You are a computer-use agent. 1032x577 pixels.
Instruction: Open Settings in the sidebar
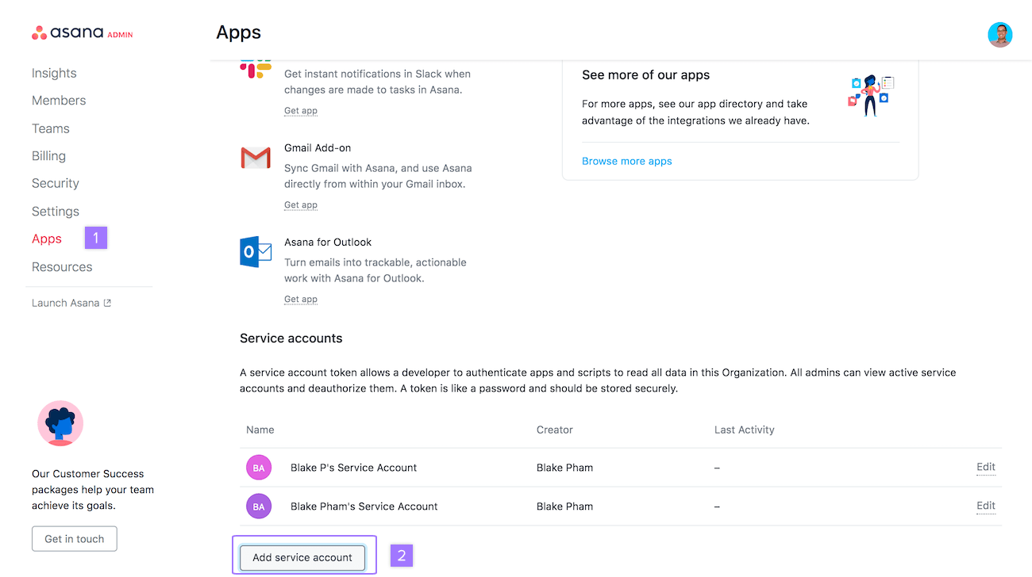coord(56,212)
